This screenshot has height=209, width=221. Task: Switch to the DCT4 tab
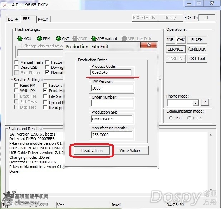pos(13,19)
